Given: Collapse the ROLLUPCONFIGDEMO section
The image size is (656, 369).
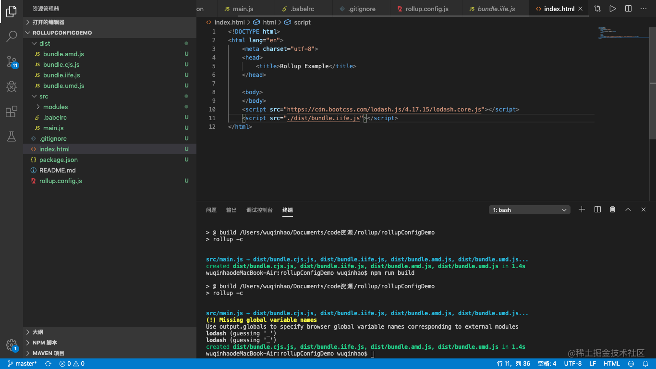Looking at the screenshot, I should [109, 33].
